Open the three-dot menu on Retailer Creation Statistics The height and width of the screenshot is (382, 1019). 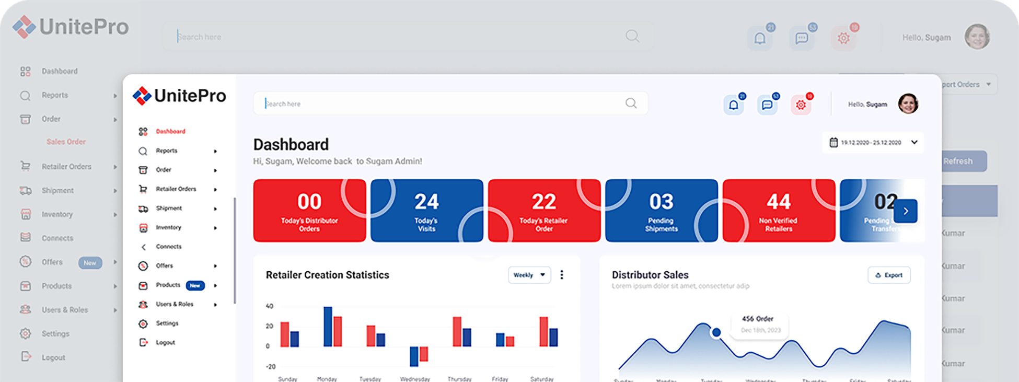tap(562, 275)
